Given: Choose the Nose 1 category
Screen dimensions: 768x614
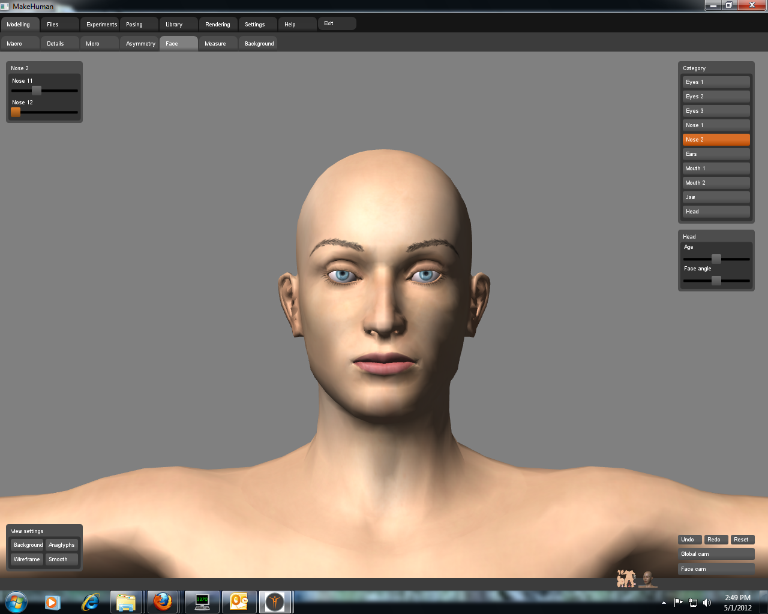Looking at the screenshot, I should pos(716,125).
